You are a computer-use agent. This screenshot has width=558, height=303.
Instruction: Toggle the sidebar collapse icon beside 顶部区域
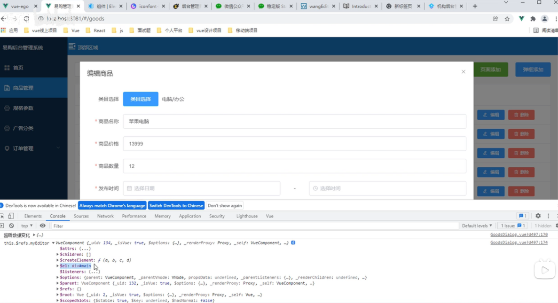point(72,47)
